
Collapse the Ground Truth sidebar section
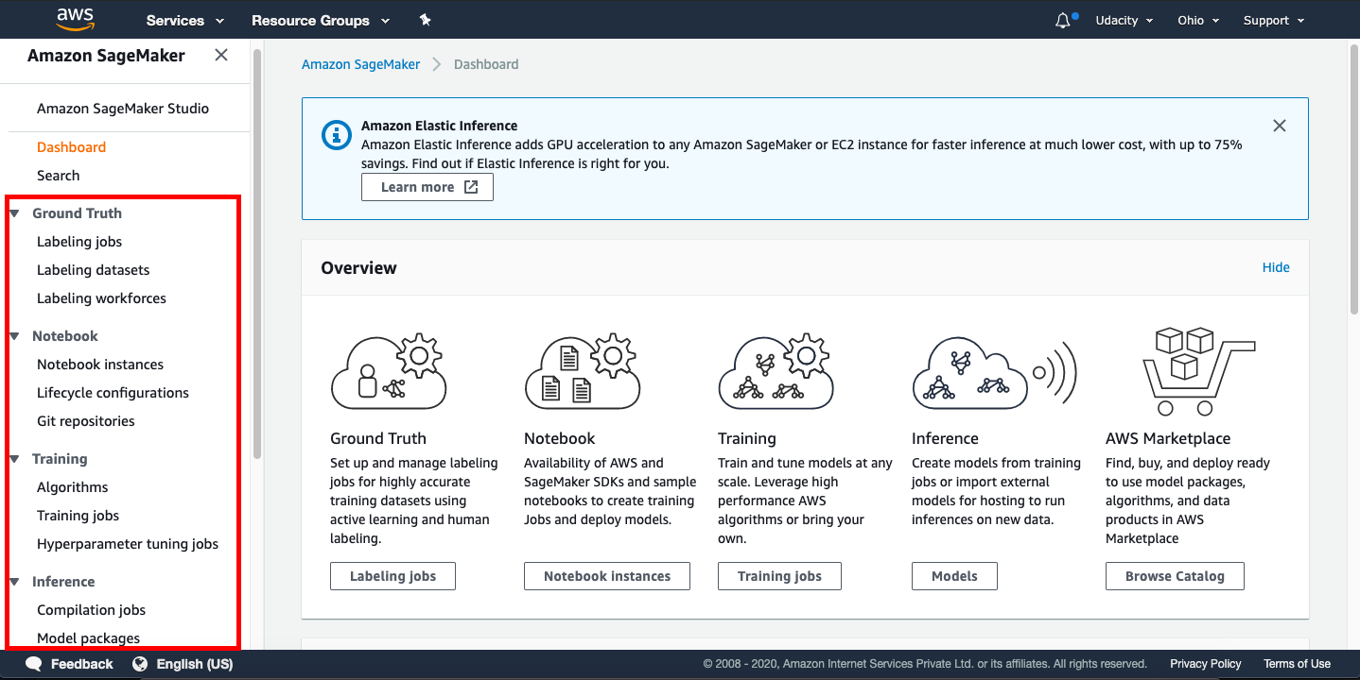click(x=15, y=213)
